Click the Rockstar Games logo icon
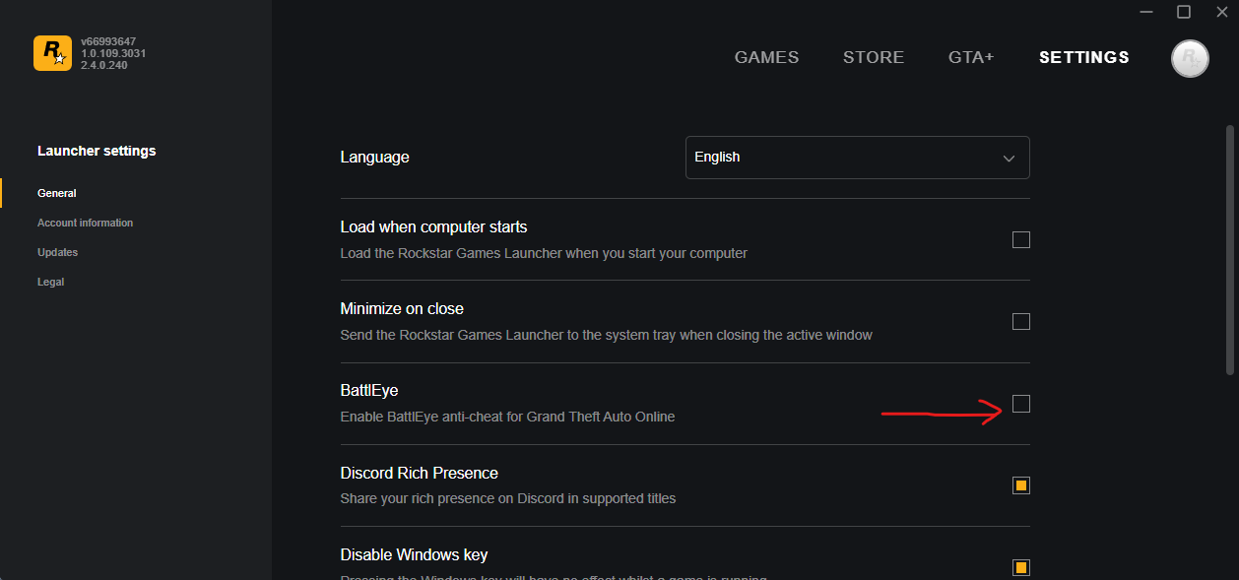The width and height of the screenshot is (1239, 580). point(52,53)
